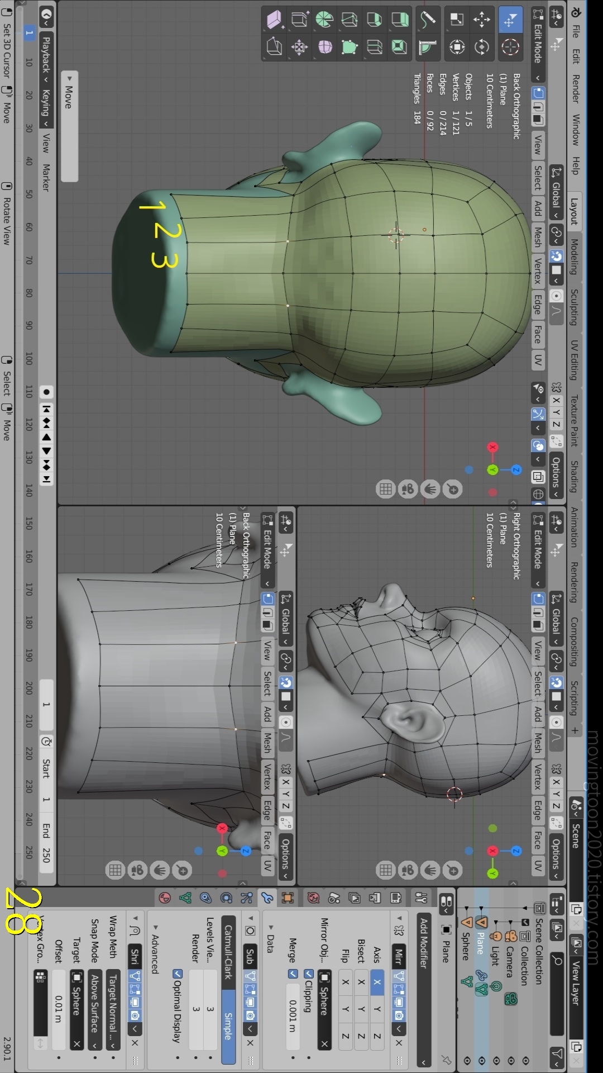The width and height of the screenshot is (603, 1073).
Task: Select the Smooth vertices tool
Action: (x=324, y=46)
